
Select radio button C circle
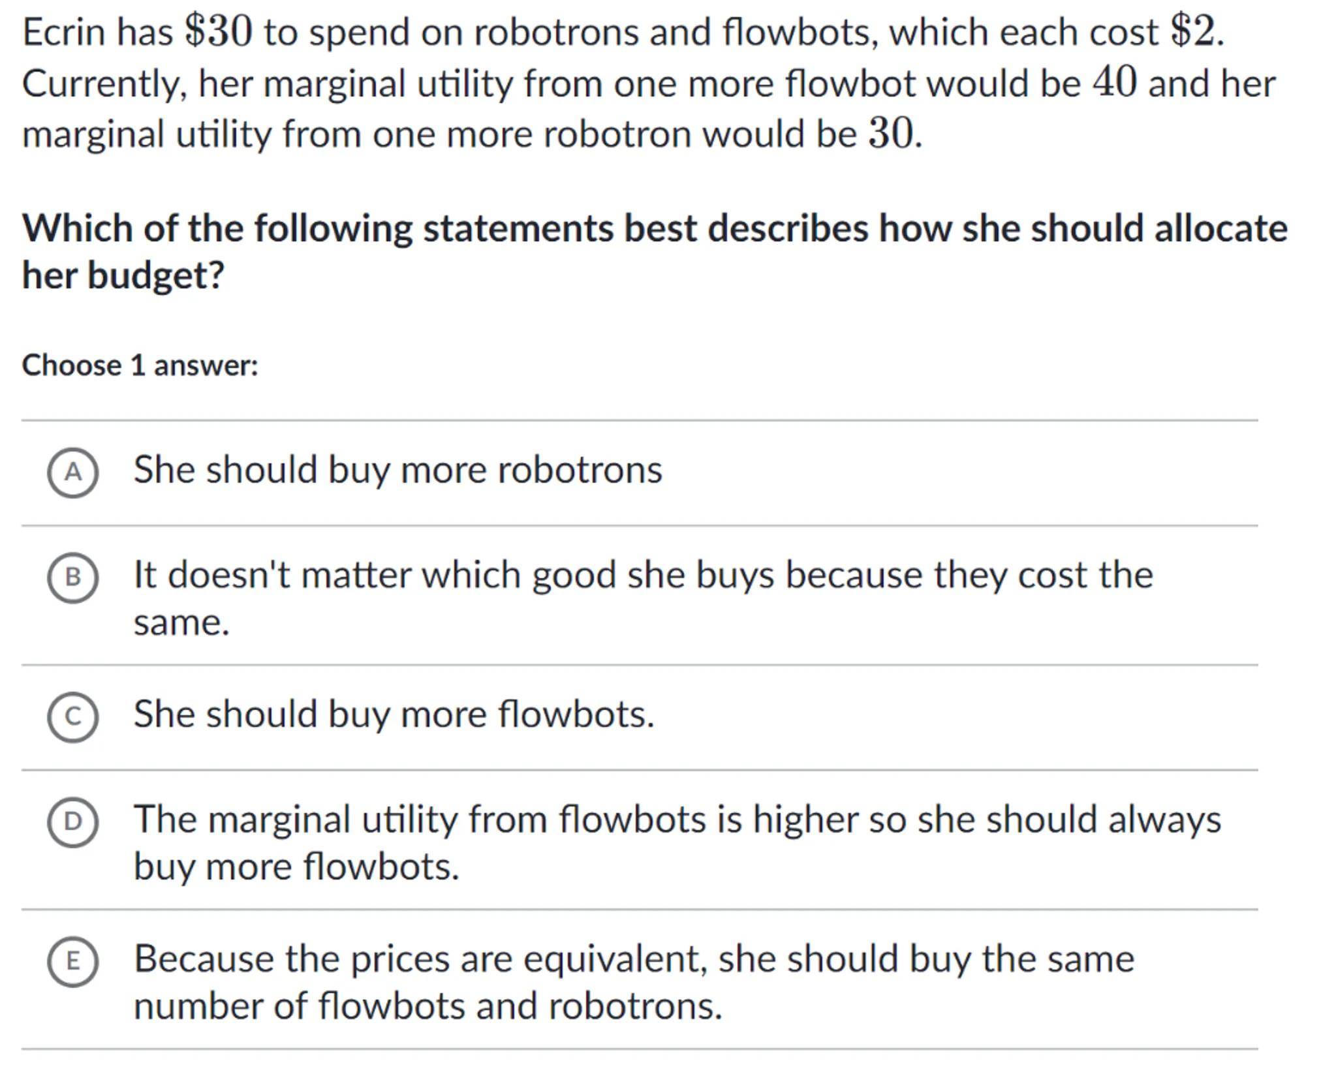click(x=72, y=716)
